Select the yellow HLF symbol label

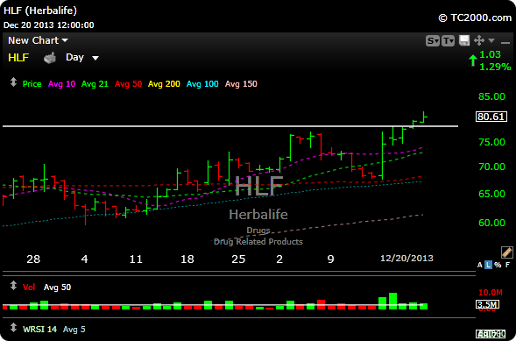(18, 58)
